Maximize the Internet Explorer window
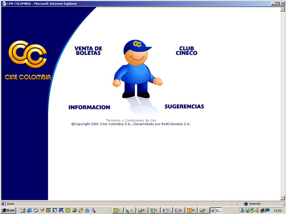The width and height of the screenshot is (286, 214). click(x=277, y=4)
